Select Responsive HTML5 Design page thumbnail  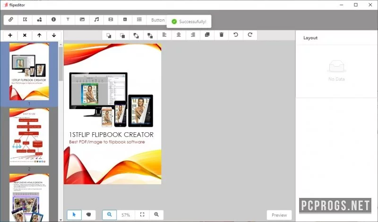(29, 197)
